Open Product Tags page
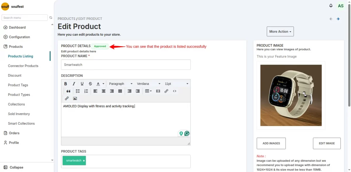 pyautogui.click(x=18, y=85)
